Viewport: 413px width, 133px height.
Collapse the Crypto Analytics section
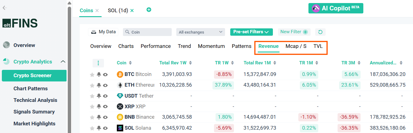pyautogui.click(x=63, y=62)
